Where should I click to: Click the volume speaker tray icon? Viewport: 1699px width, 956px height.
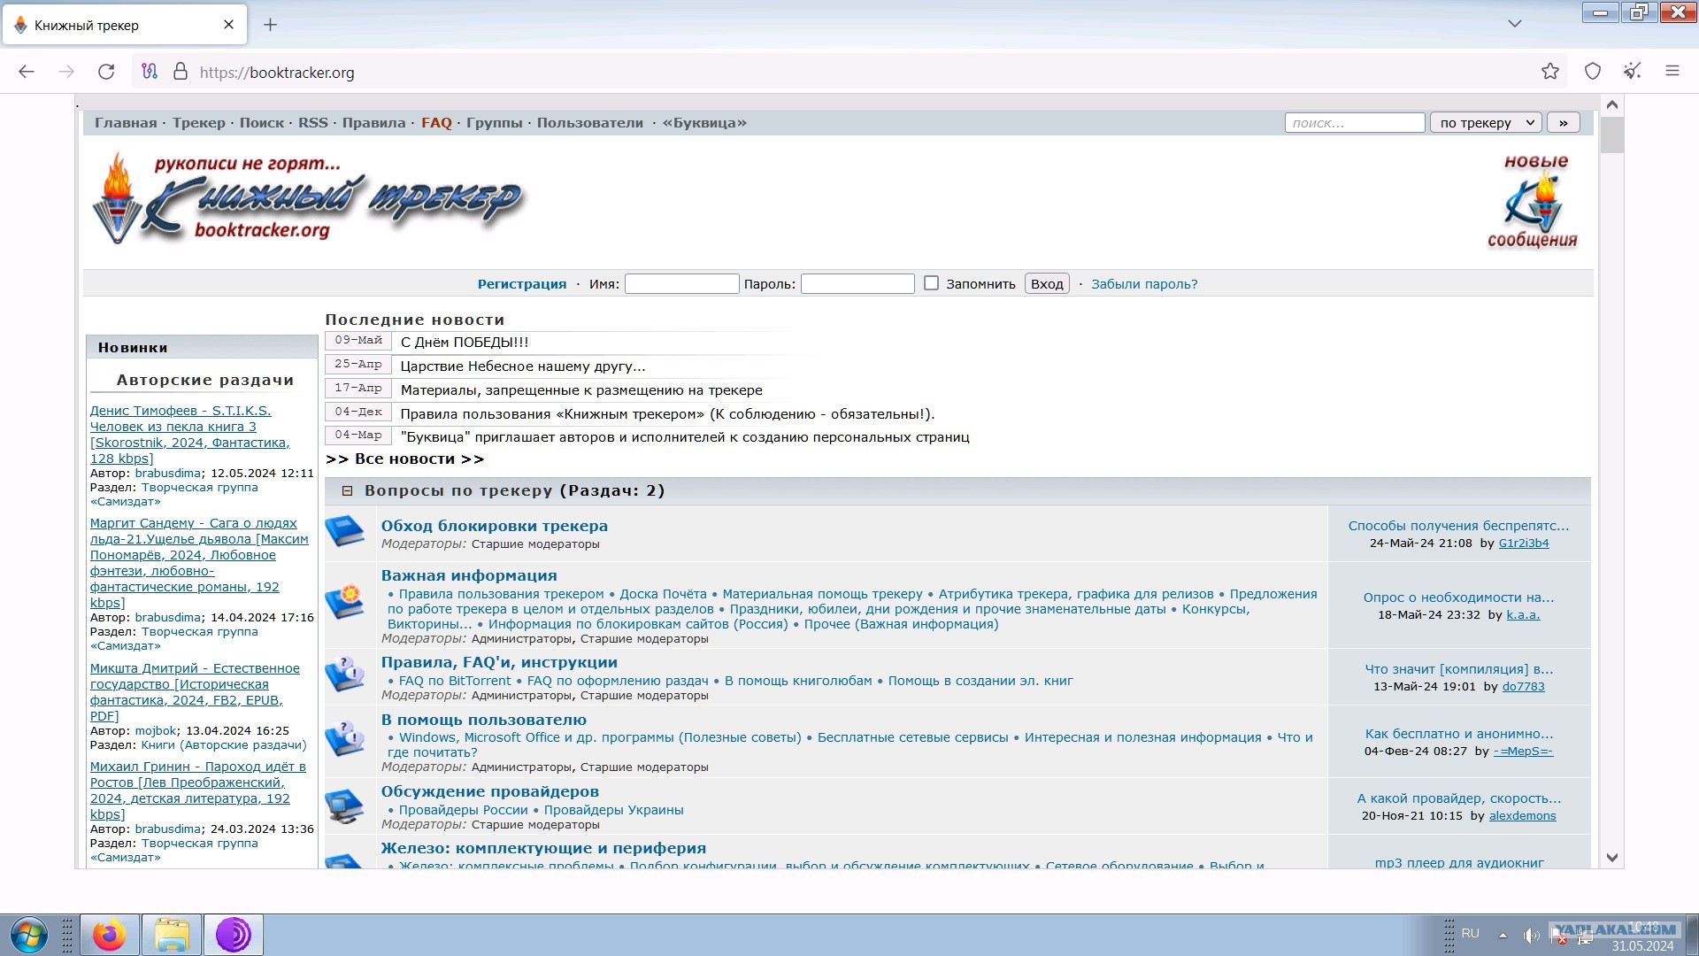[x=1531, y=935]
